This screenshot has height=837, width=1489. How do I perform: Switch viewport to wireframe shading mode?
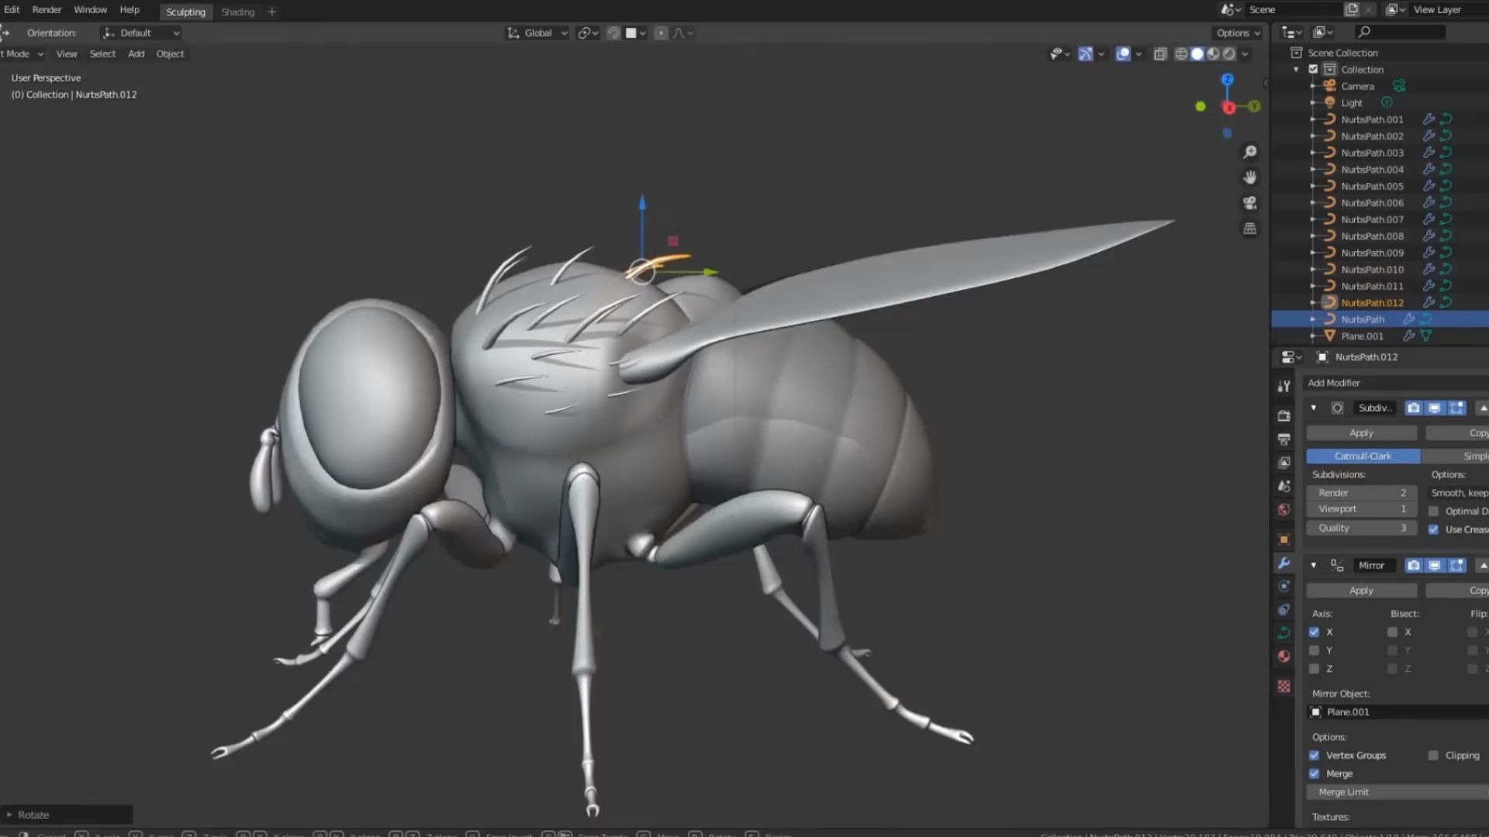point(1180,53)
